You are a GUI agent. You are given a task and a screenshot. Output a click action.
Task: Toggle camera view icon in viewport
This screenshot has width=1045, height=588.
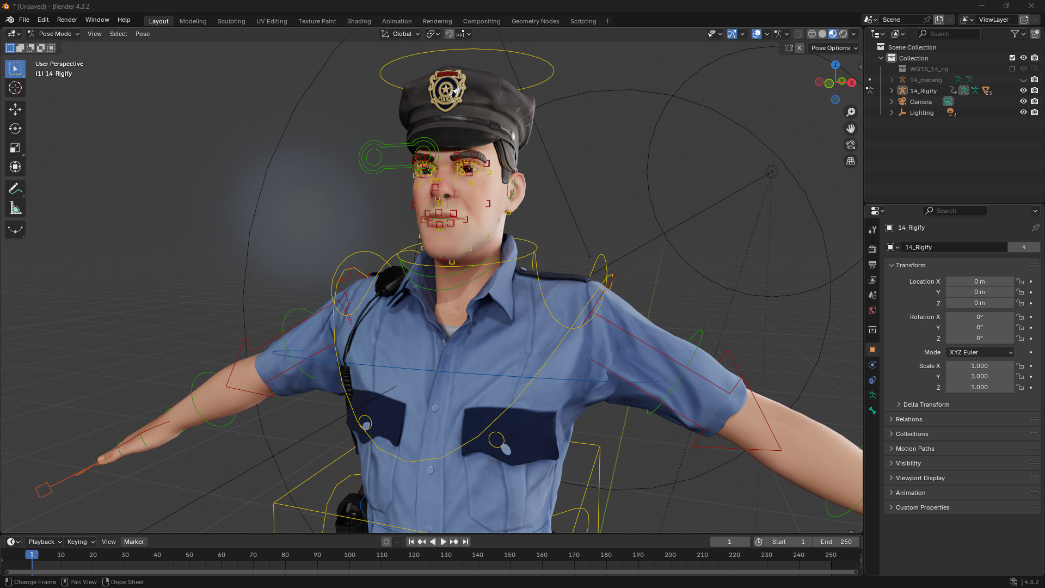pos(851,145)
